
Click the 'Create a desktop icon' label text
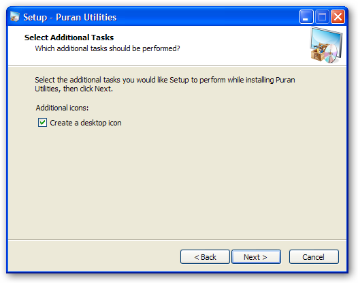pos(86,123)
